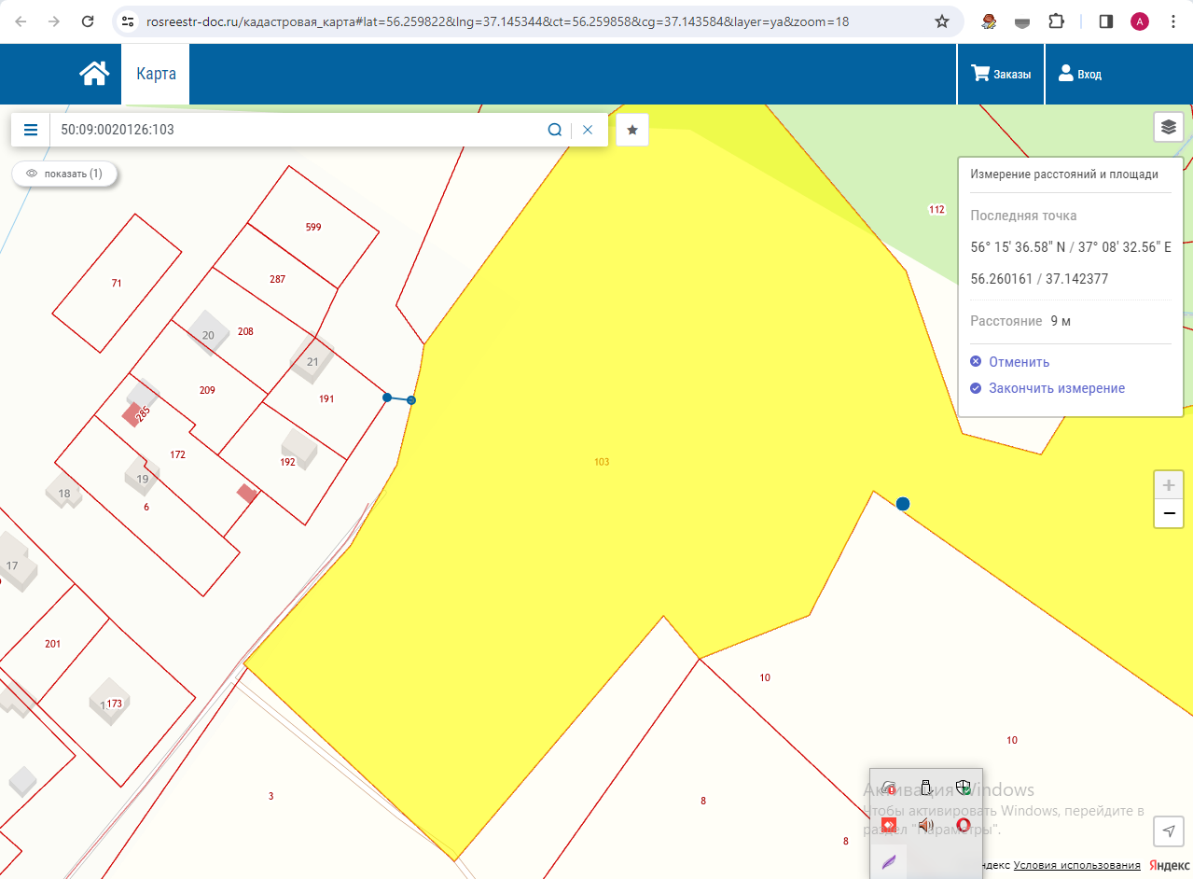The width and height of the screenshot is (1193, 879).
Task: Zoom out the map with minus button
Action: 1169,513
